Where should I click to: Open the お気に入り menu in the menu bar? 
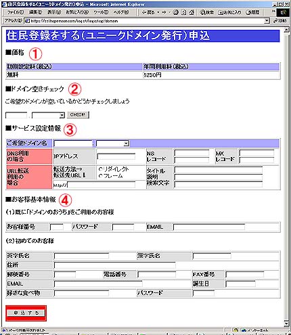pos(77,12)
